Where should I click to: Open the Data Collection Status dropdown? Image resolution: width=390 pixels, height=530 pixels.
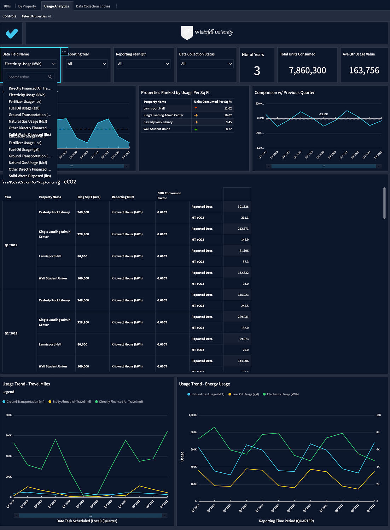tap(206, 64)
